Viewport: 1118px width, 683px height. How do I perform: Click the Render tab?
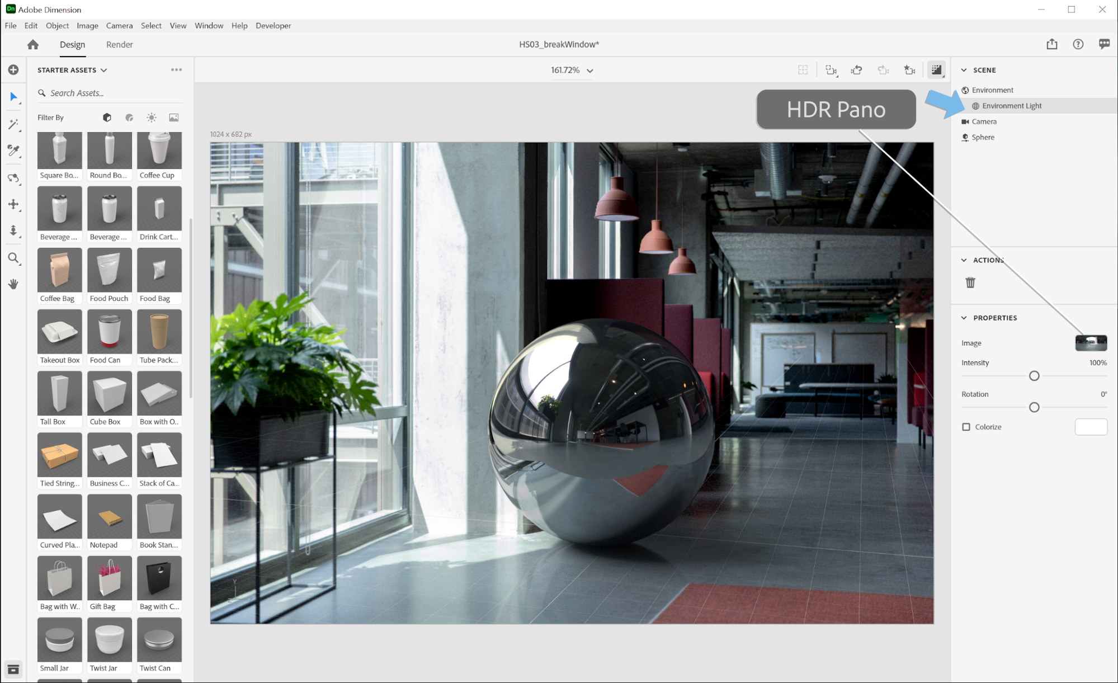(x=119, y=44)
